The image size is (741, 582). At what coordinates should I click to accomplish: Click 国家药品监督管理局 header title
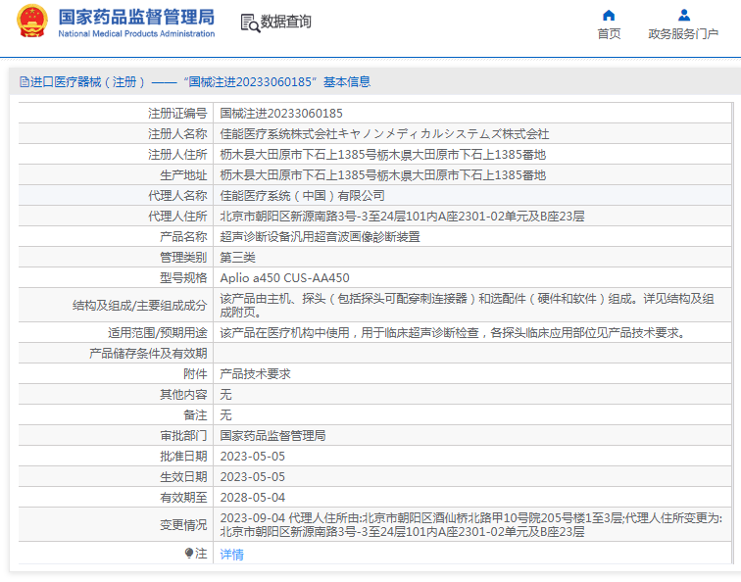click(136, 17)
